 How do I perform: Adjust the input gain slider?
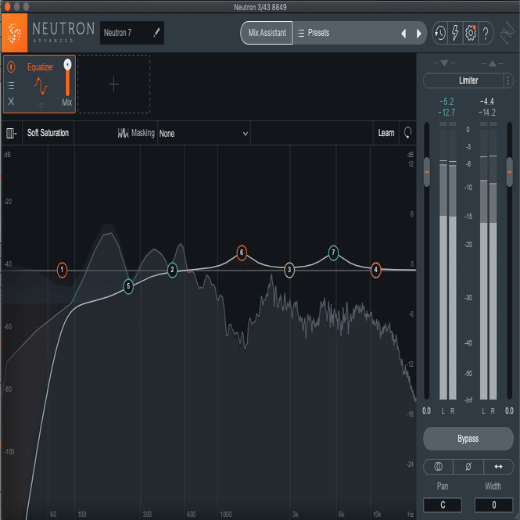tap(427, 172)
